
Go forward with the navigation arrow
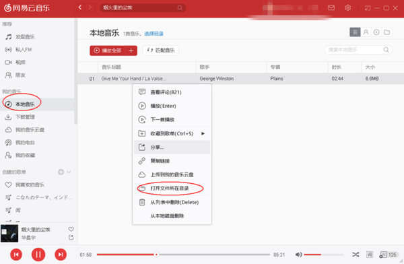tap(90, 7)
